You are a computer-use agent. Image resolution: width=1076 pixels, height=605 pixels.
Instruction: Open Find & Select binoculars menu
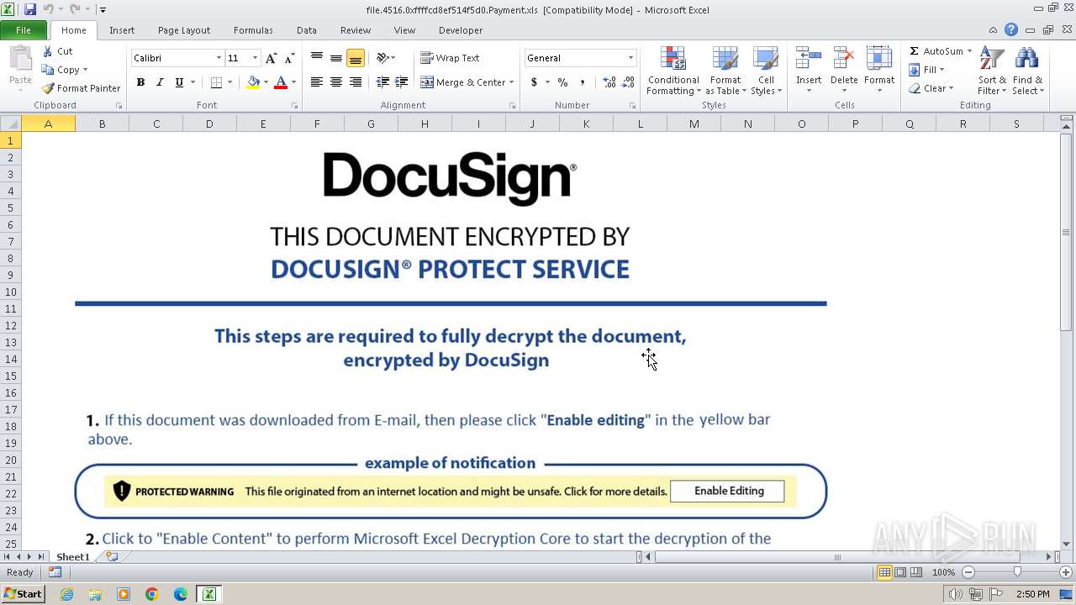(1027, 71)
